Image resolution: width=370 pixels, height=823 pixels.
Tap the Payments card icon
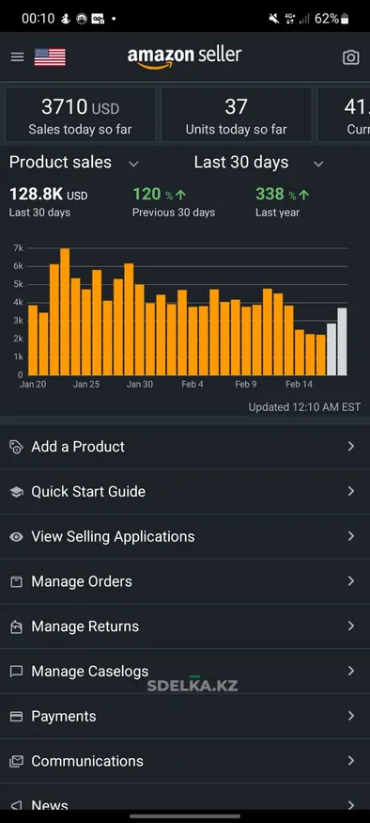coord(16,717)
